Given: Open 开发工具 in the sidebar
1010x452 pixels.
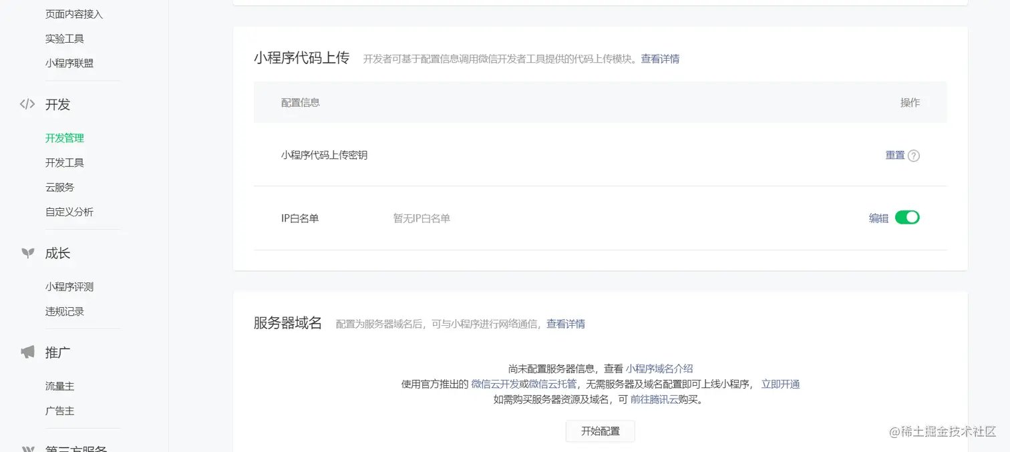Looking at the screenshot, I should point(65,163).
